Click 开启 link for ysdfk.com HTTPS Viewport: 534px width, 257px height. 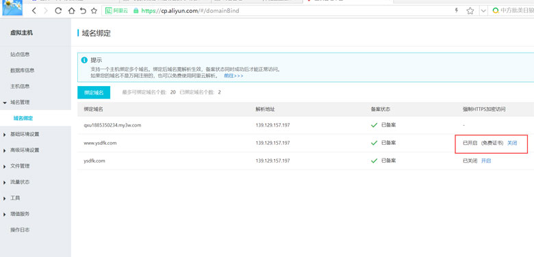486,161
